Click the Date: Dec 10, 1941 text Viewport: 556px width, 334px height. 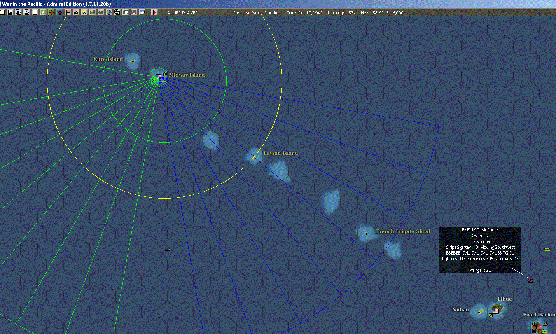point(304,13)
